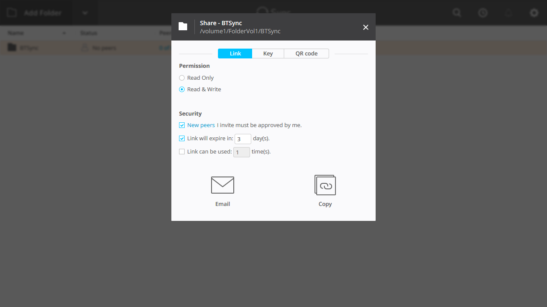This screenshot has width=547, height=307.
Task: Sort by the Name column arrow
Action: [64, 33]
